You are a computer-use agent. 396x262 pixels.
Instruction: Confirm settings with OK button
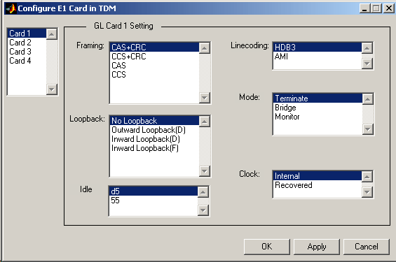point(267,247)
